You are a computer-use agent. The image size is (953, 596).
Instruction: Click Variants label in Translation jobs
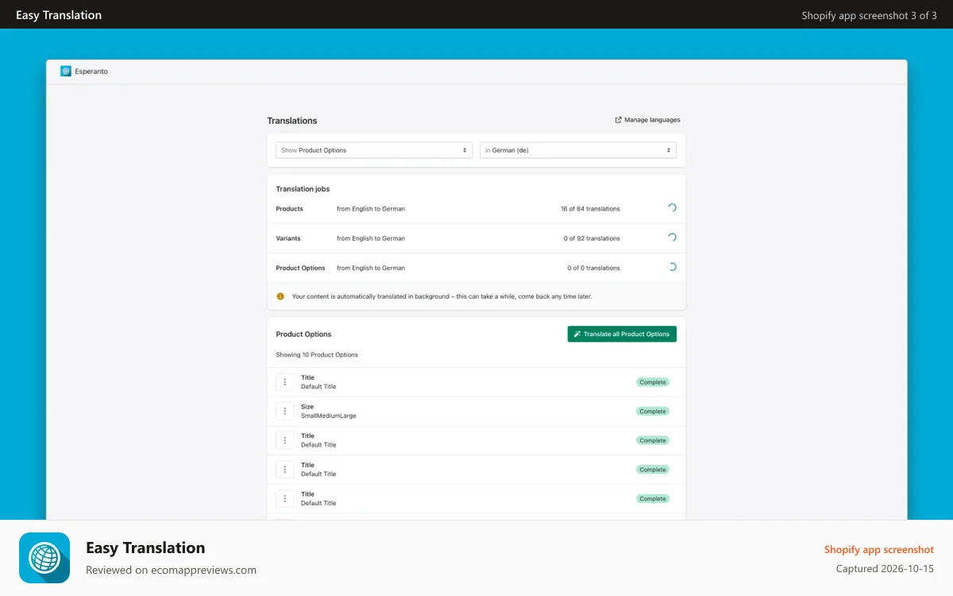288,238
